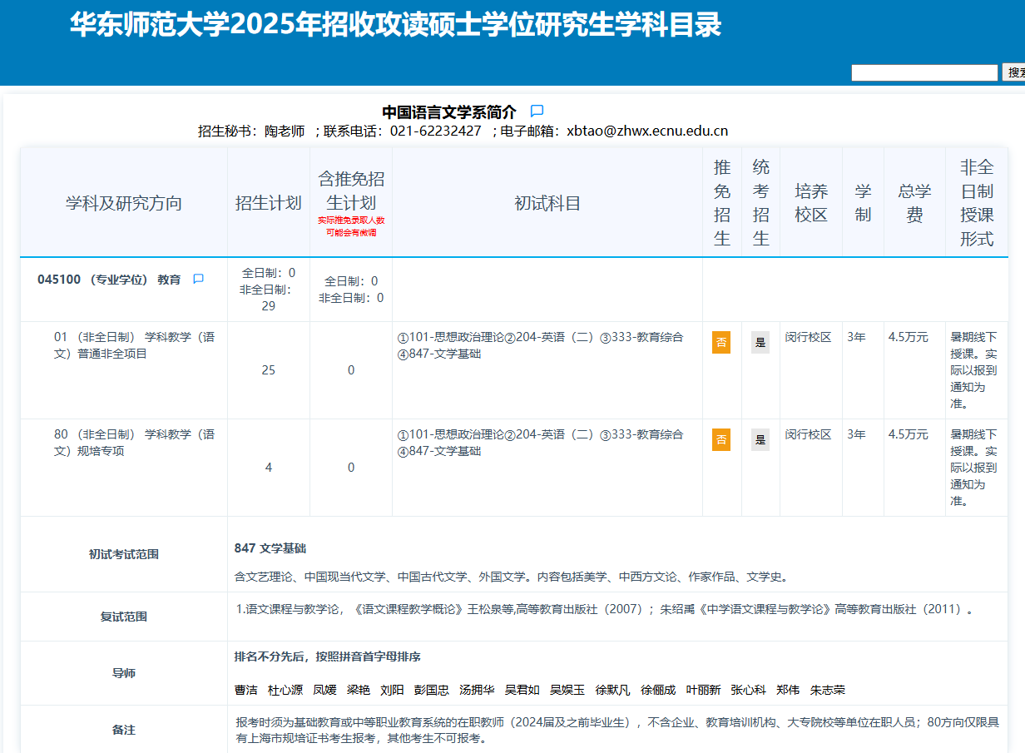Click advisor name 吴娱玉
The image size is (1025, 753).
coord(567,690)
